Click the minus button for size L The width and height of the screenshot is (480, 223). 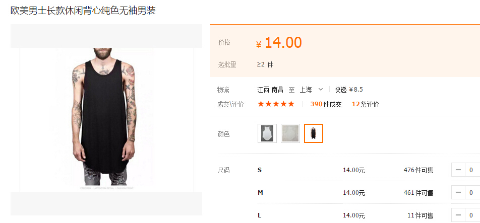(458, 215)
